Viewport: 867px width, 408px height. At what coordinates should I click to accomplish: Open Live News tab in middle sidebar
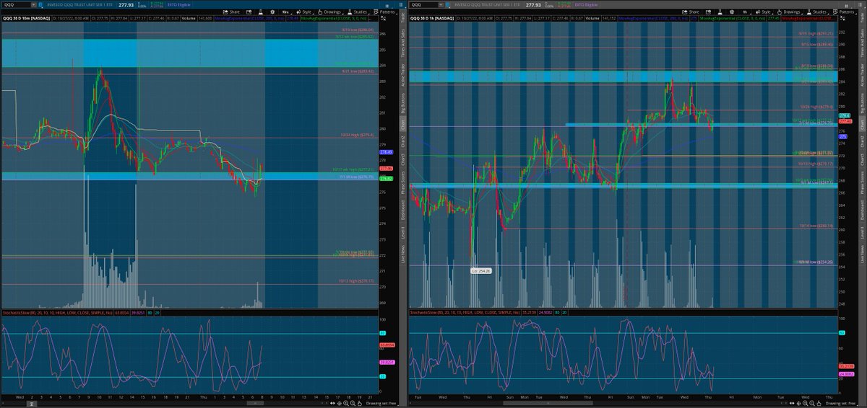pyautogui.click(x=403, y=254)
